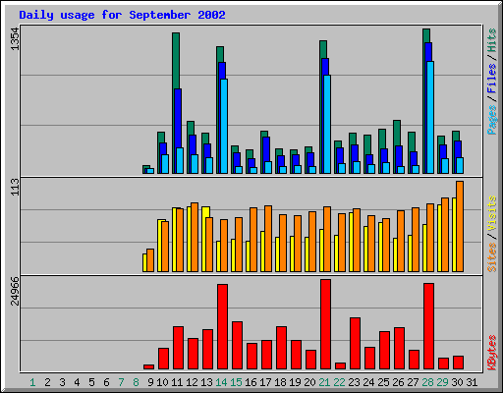Screen dimensions: 503x393
Task: Click the red KBytes bar for day 14
Action: [x=223, y=327]
